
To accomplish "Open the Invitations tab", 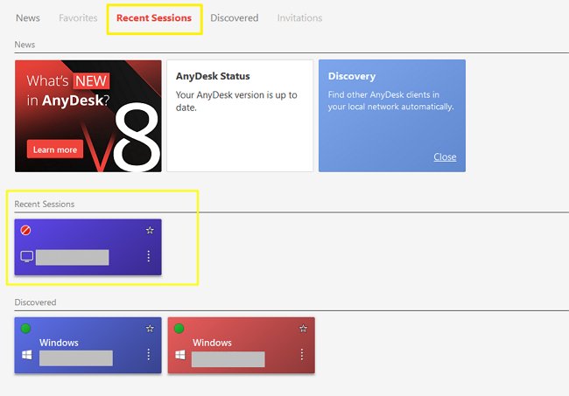I will tap(299, 17).
